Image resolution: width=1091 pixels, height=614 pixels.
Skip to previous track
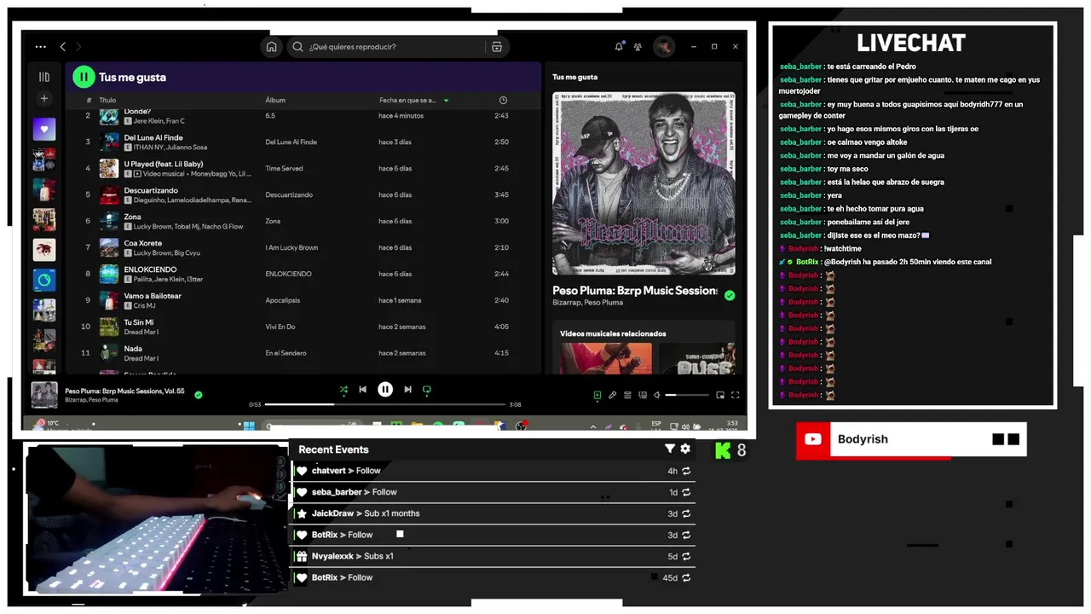(362, 390)
